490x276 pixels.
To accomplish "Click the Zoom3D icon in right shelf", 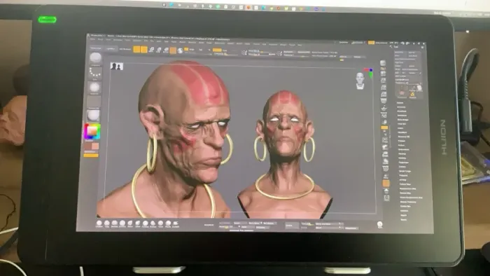I will point(385,154).
